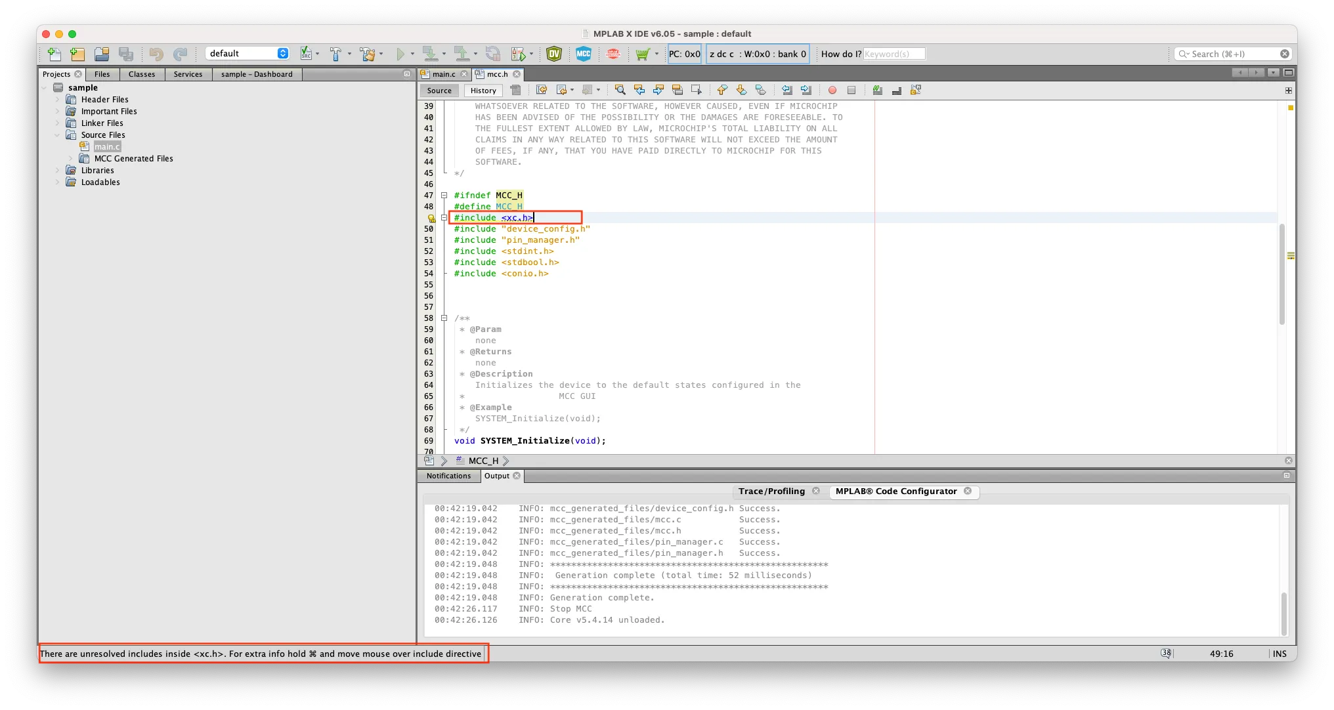Expand the Important Files node
The image size is (1334, 710).
point(57,112)
